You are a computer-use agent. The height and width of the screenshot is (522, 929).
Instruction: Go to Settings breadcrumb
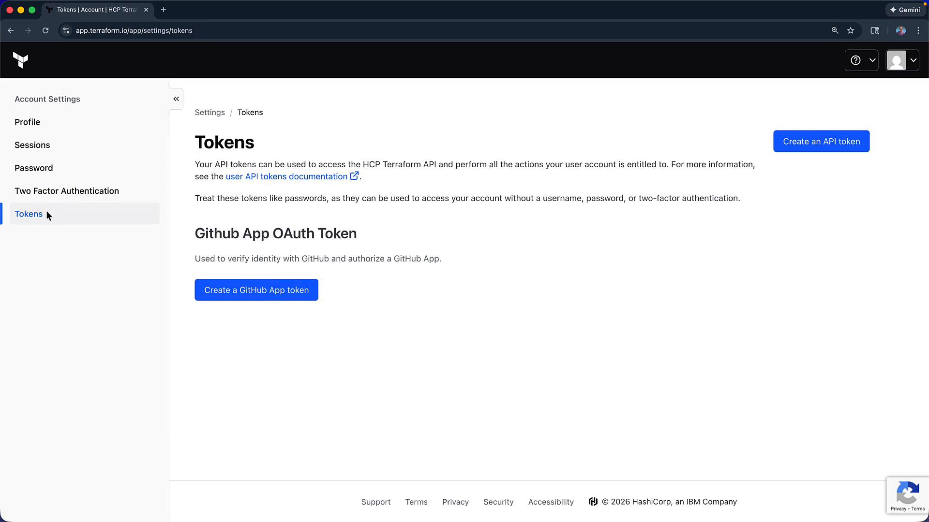tap(210, 113)
